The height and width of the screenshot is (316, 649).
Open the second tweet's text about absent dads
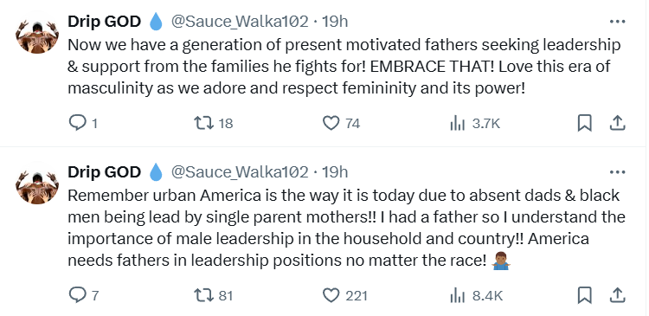(346, 229)
